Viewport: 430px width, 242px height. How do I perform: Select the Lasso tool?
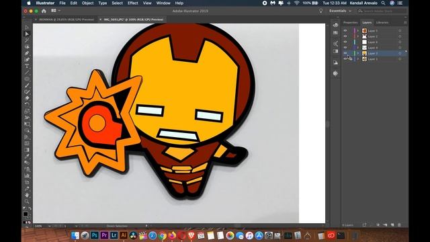[27, 47]
